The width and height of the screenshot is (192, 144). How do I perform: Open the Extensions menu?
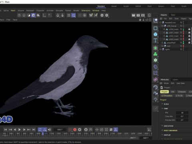[86, 10]
